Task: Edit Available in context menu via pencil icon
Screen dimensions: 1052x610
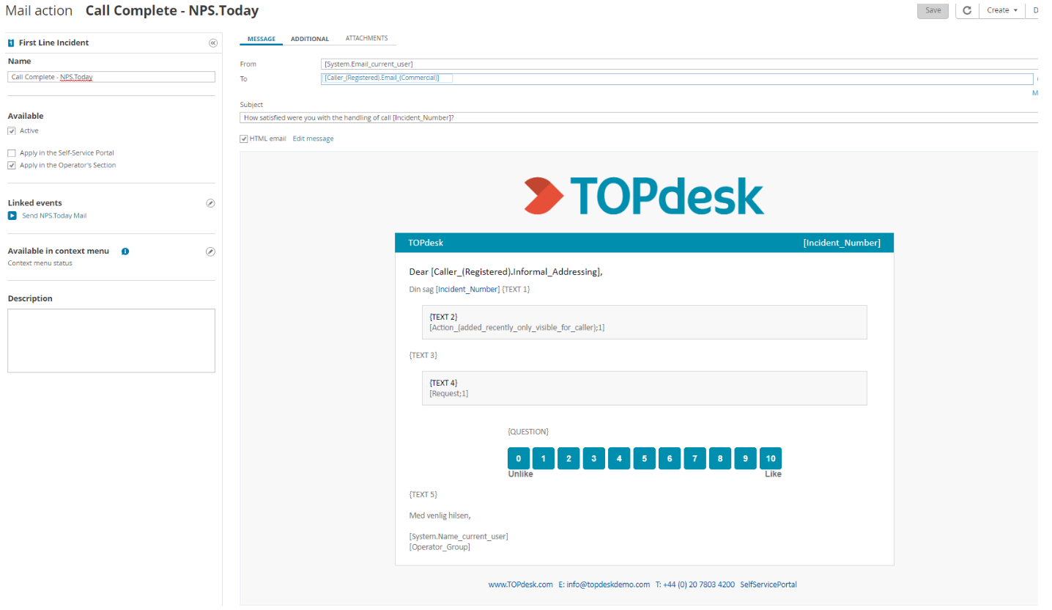Action: [x=210, y=251]
